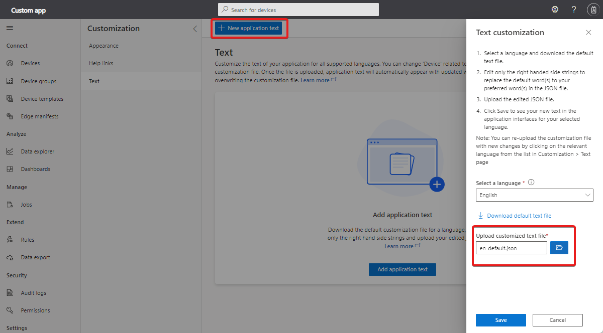Open Device groups in sidebar
This screenshot has height=333, width=603.
38,81
